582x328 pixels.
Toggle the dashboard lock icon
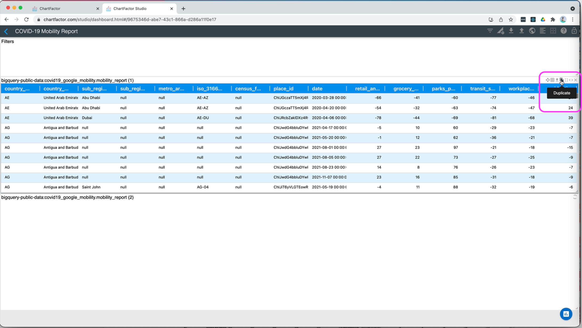[574, 31]
